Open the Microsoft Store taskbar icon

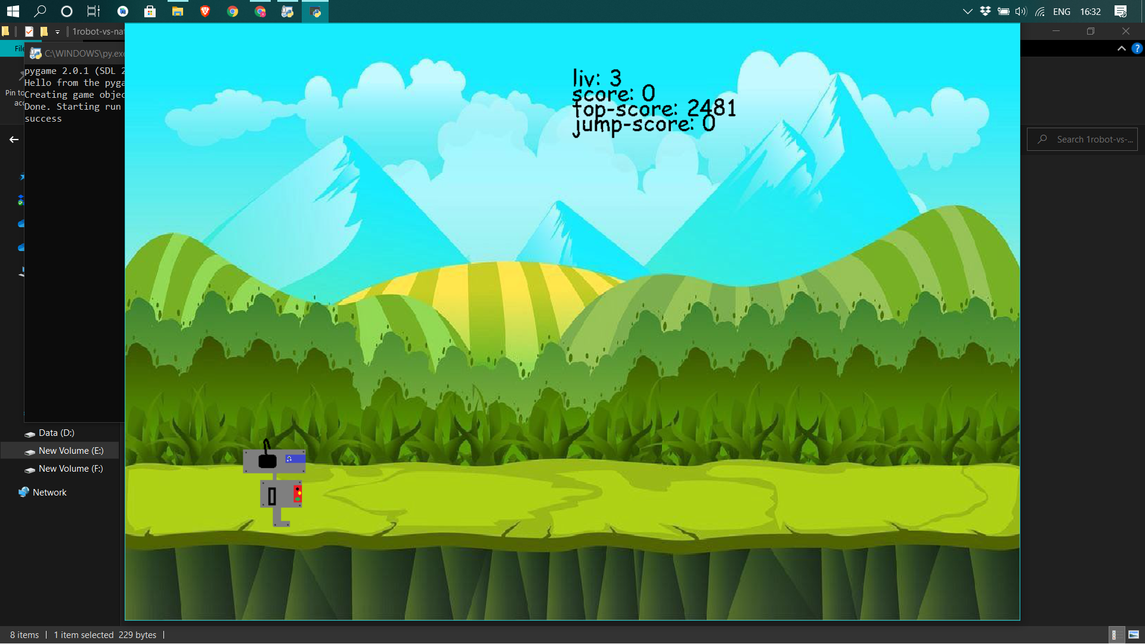point(150,11)
